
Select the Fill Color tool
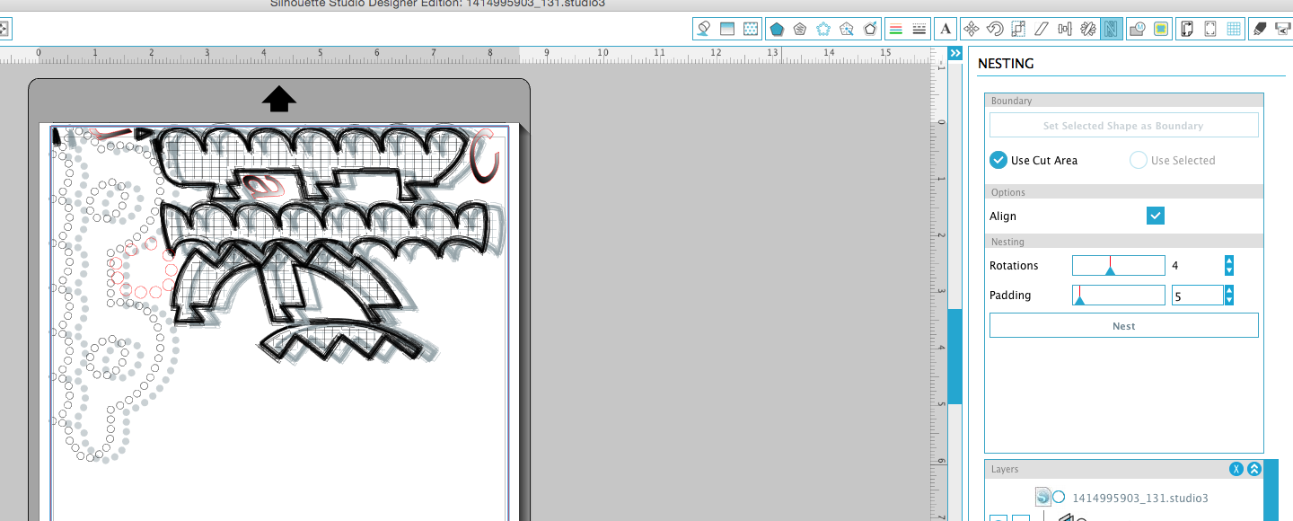pos(704,28)
